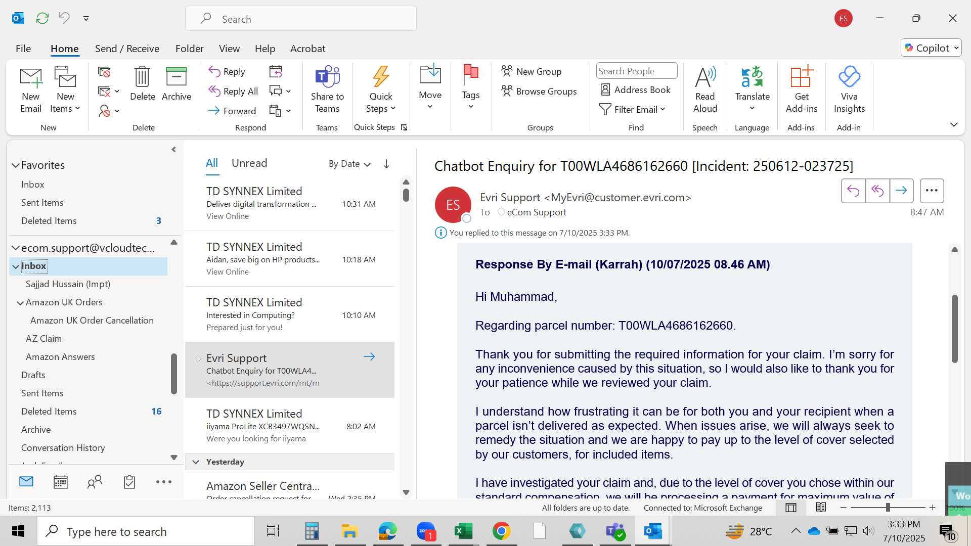The height and width of the screenshot is (546, 971).
Task: Switch to Tasks view
Action: point(129,482)
